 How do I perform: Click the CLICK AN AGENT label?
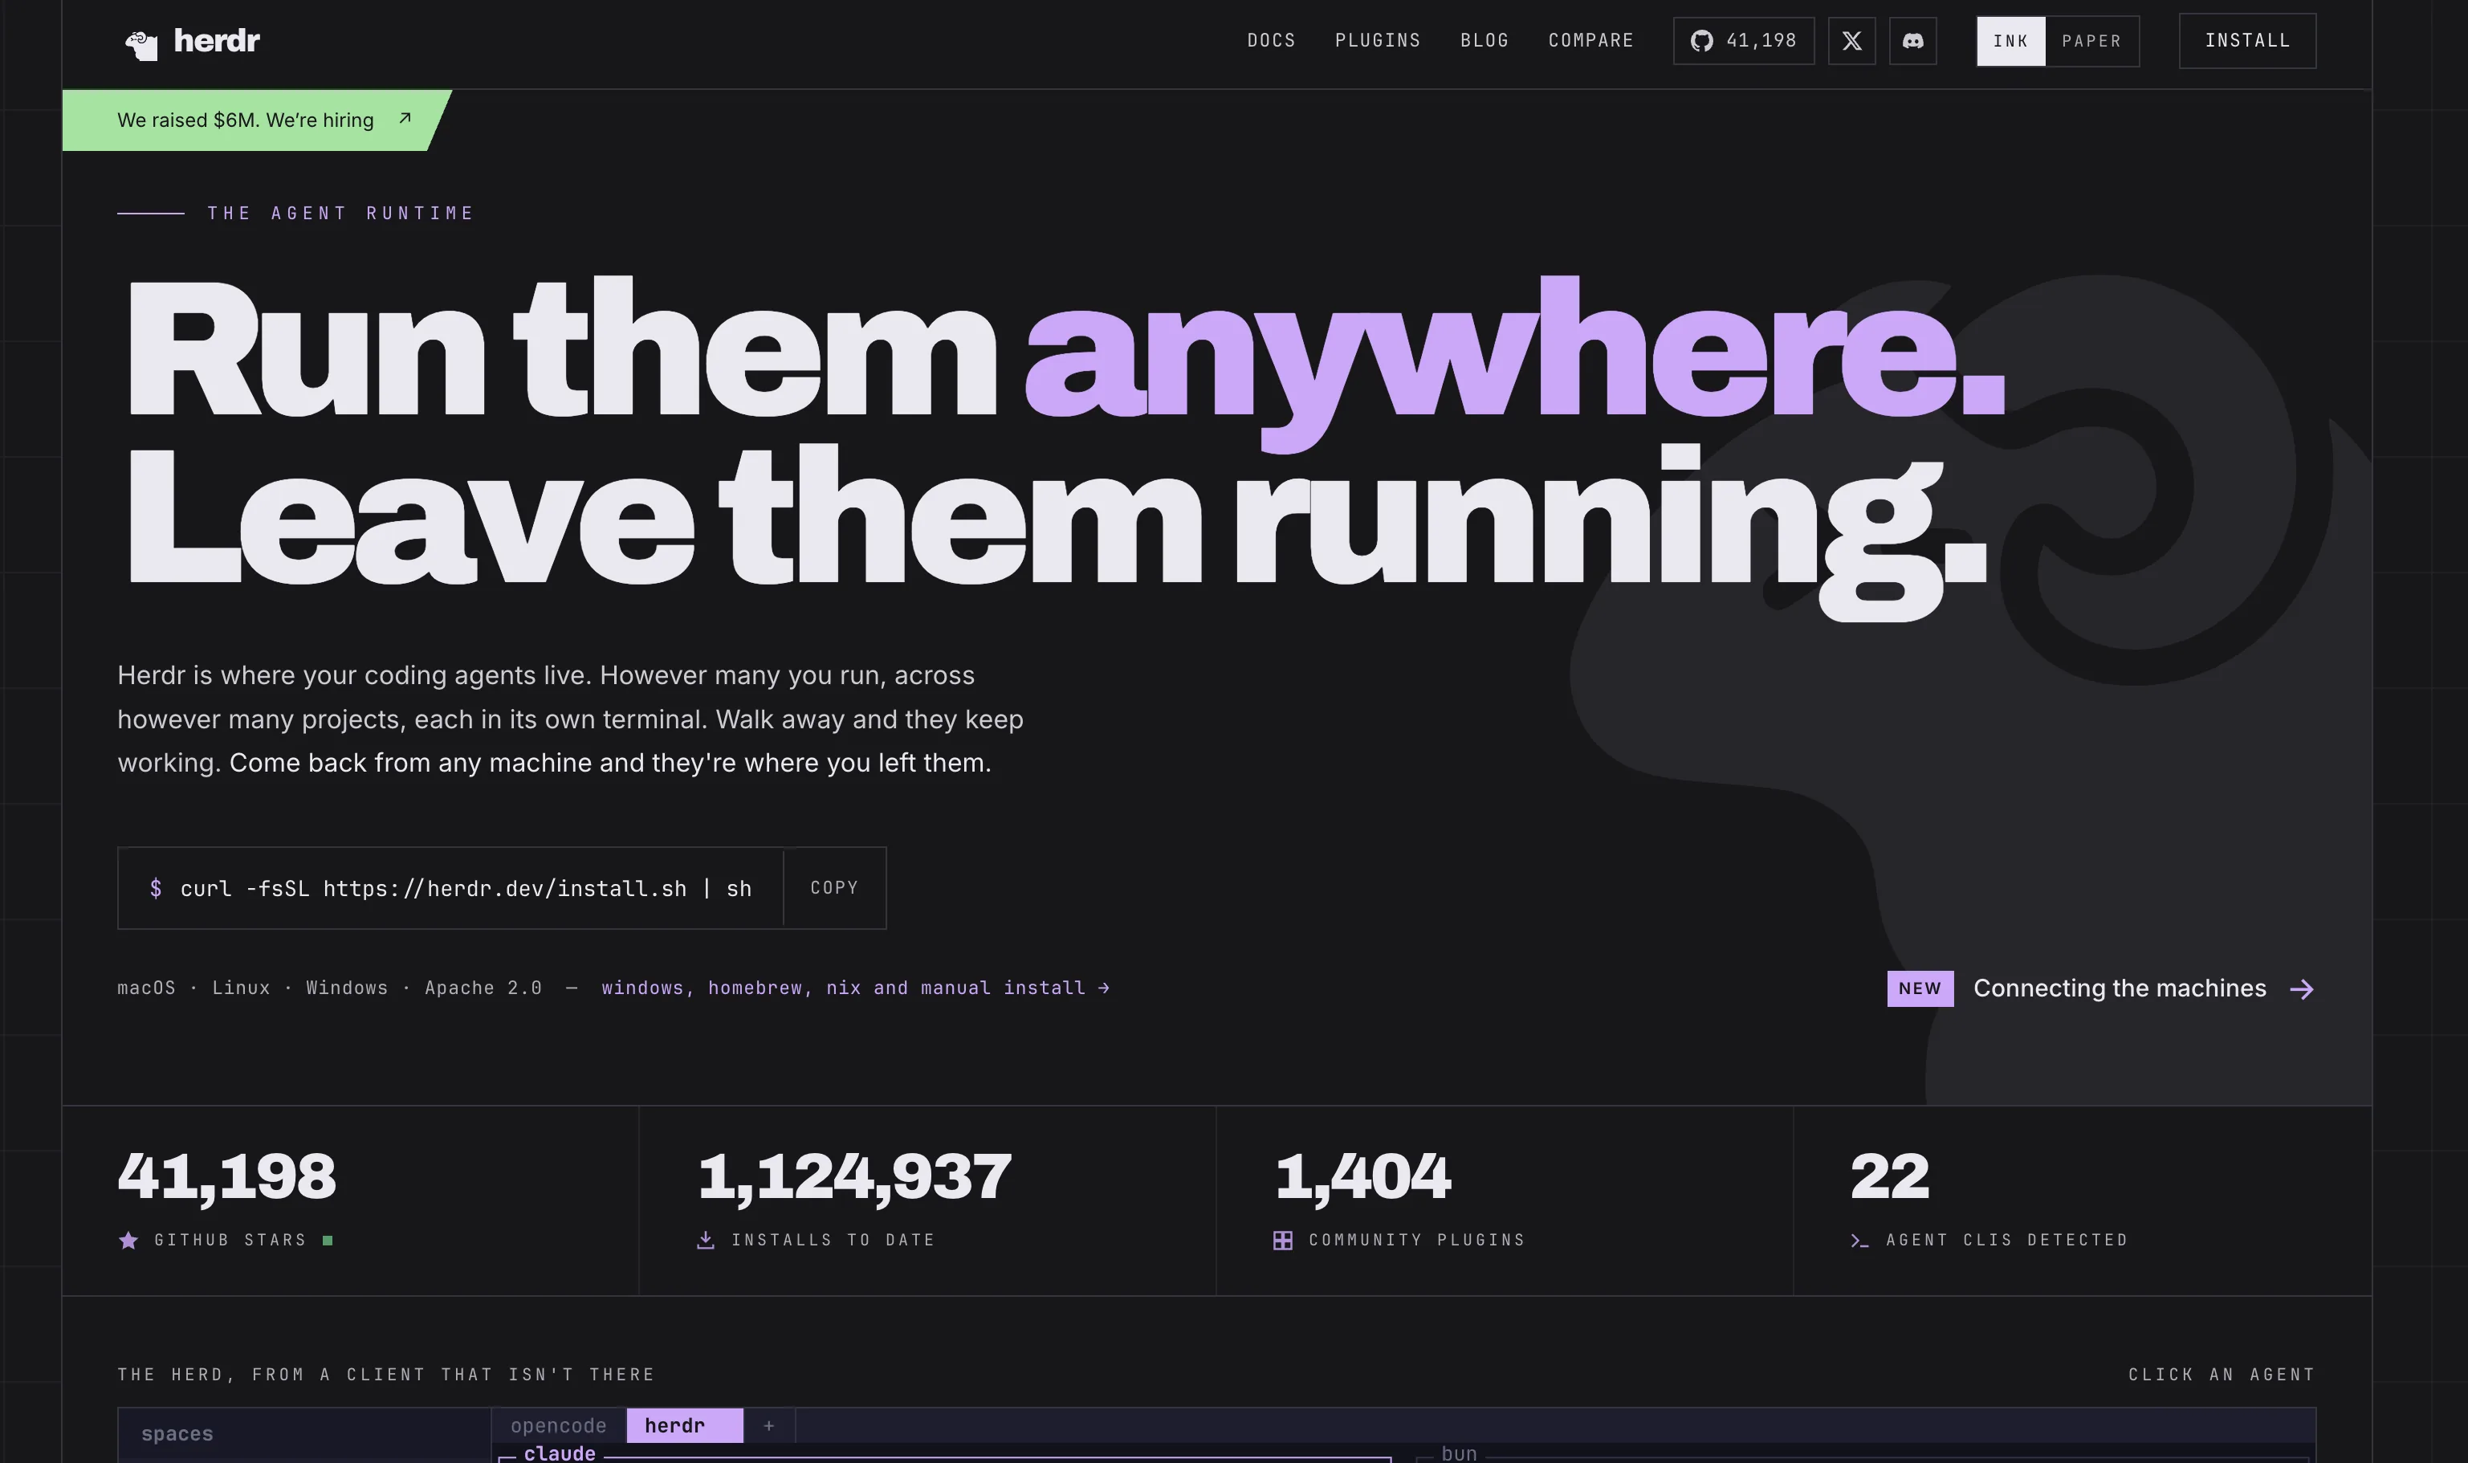[2222, 1375]
